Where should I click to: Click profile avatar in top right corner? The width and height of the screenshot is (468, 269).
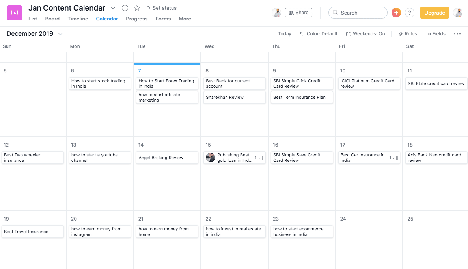(458, 13)
